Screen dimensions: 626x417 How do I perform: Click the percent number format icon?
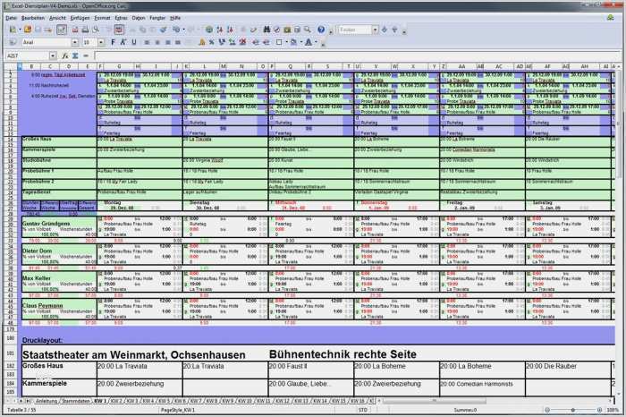pos(212,42)
